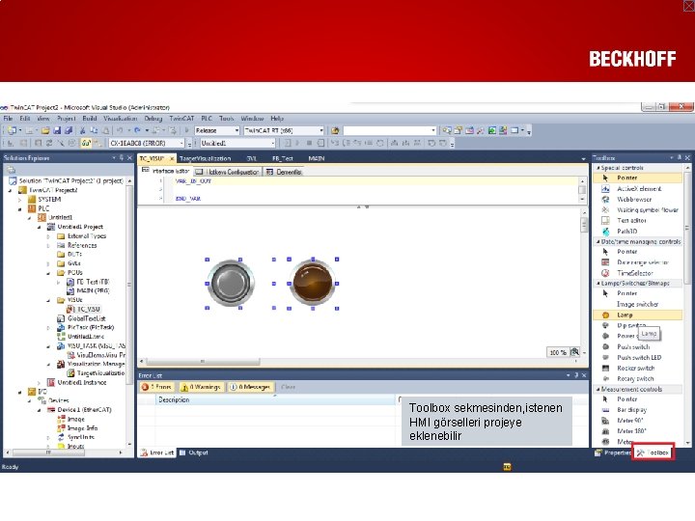Switch to the MAIN editor tab
Image resolution: width=695 pixels, height=521 pixels.
pos(317,158)
